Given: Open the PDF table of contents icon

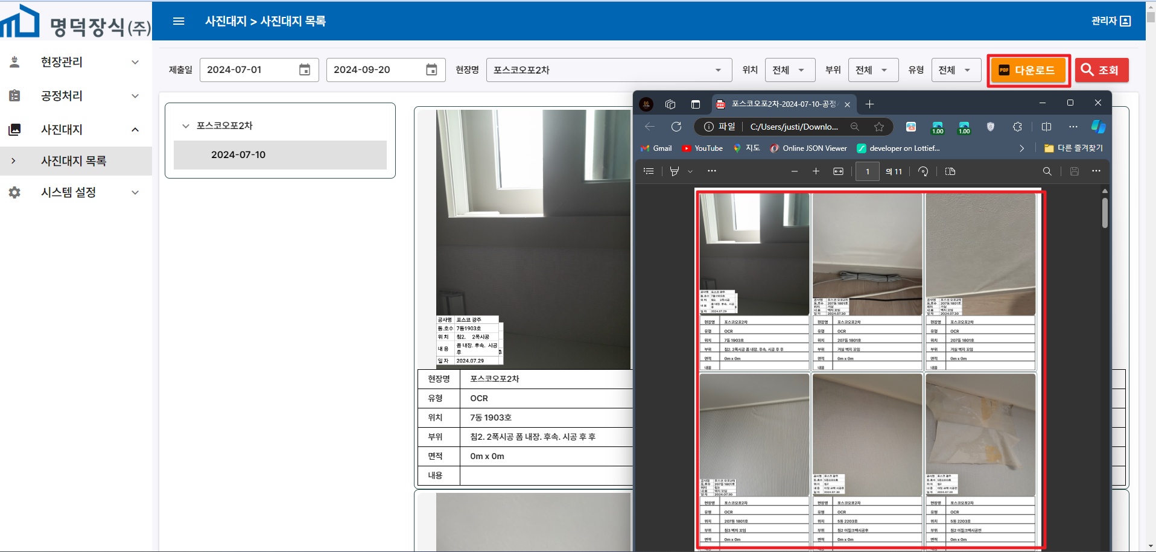Looking at the screenshot, I should tap(649, 171).
